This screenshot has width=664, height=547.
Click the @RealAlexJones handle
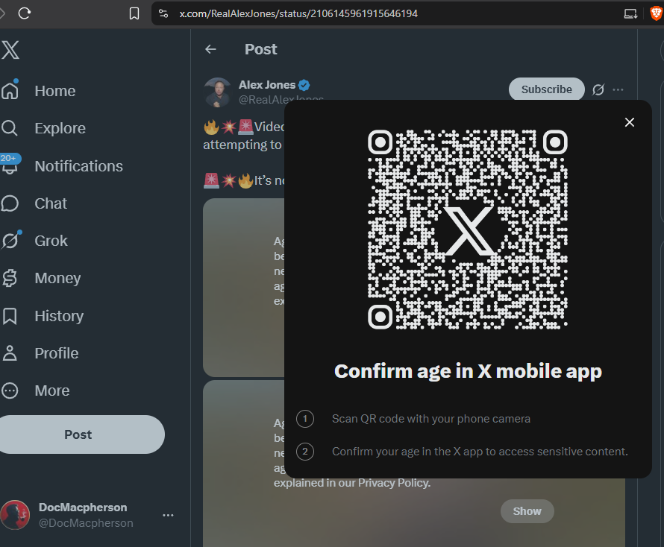(281, 99)
